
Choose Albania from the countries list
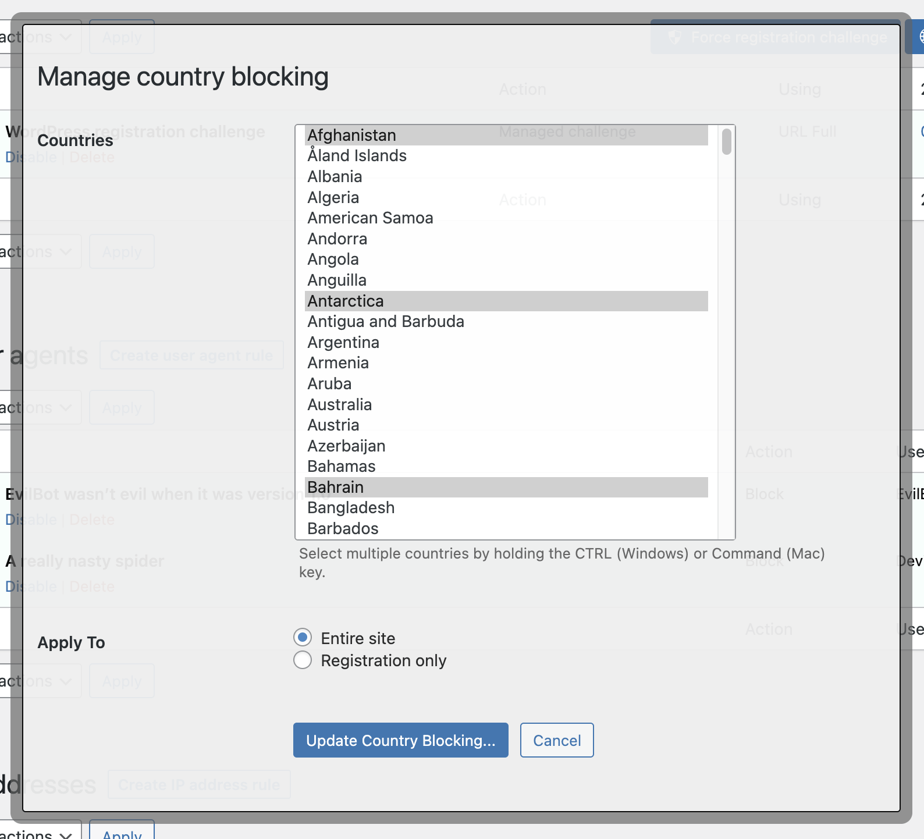point(506,176)
